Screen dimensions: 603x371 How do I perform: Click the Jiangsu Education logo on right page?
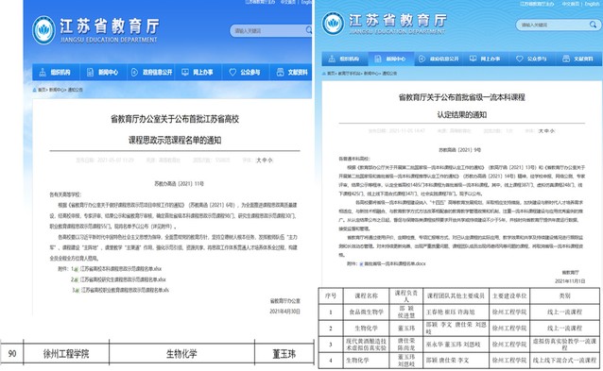click(333, 23)
